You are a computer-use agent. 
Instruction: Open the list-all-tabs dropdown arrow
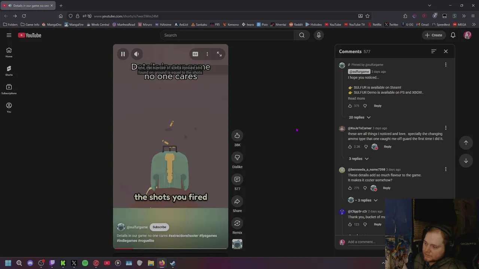[430, 6]
